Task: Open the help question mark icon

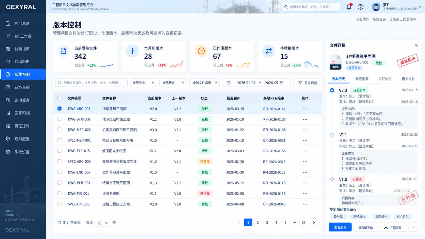Action: pos(360,7)
